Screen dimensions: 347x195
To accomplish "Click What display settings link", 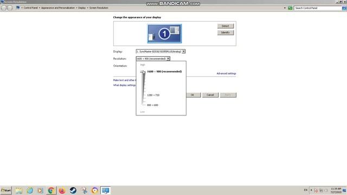I will [124, 85].
